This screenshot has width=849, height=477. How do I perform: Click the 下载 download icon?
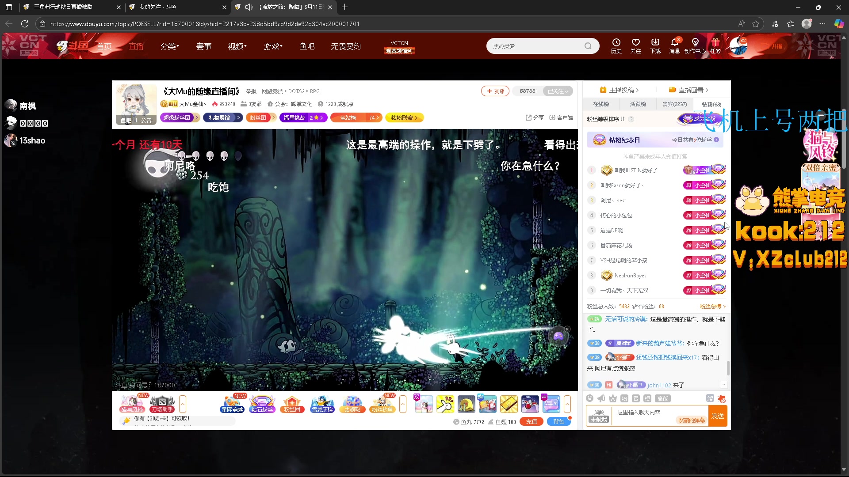point(655,45)
